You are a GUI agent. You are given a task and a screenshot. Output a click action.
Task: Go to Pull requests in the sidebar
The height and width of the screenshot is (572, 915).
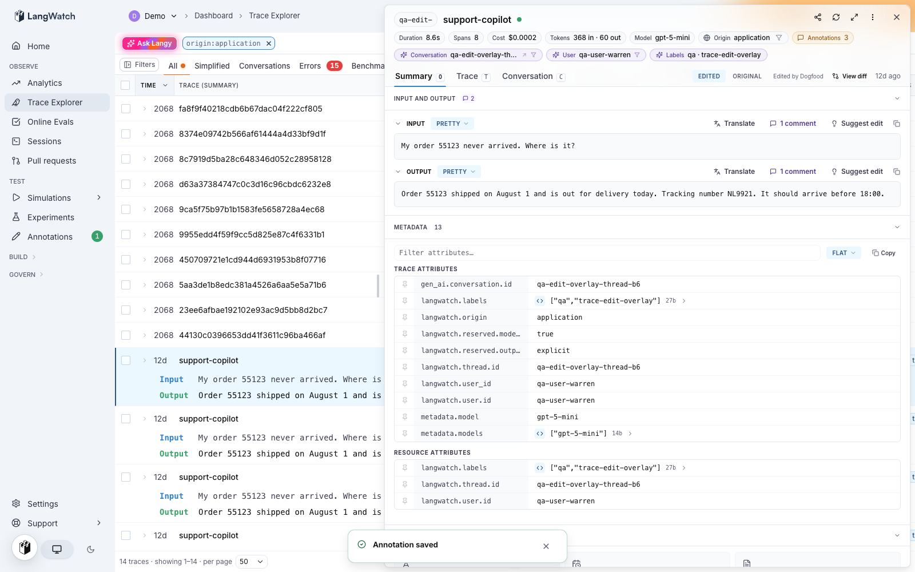click(57, 161)
